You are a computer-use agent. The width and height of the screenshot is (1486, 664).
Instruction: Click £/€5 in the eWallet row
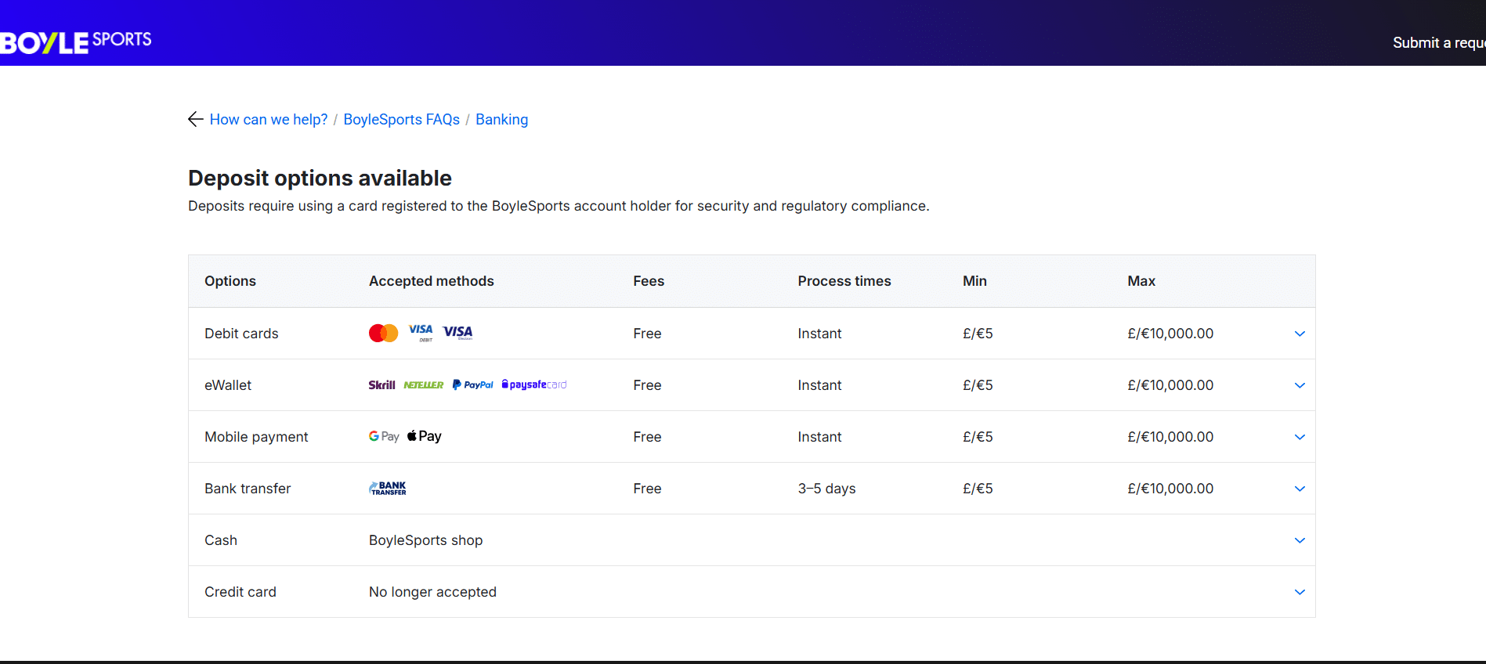coord(978,385)
